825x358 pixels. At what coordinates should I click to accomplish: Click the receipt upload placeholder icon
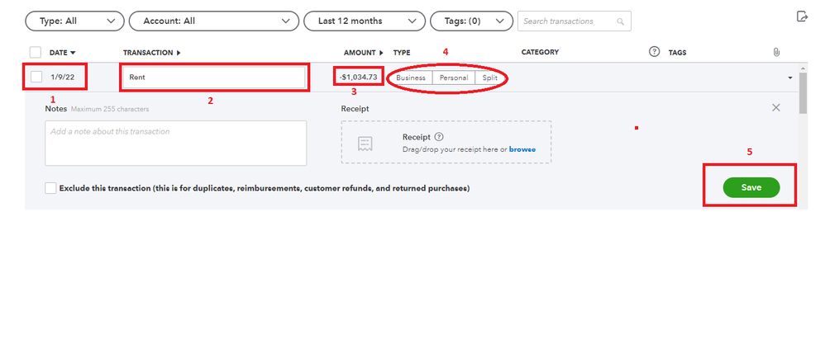tap(365, 144)
